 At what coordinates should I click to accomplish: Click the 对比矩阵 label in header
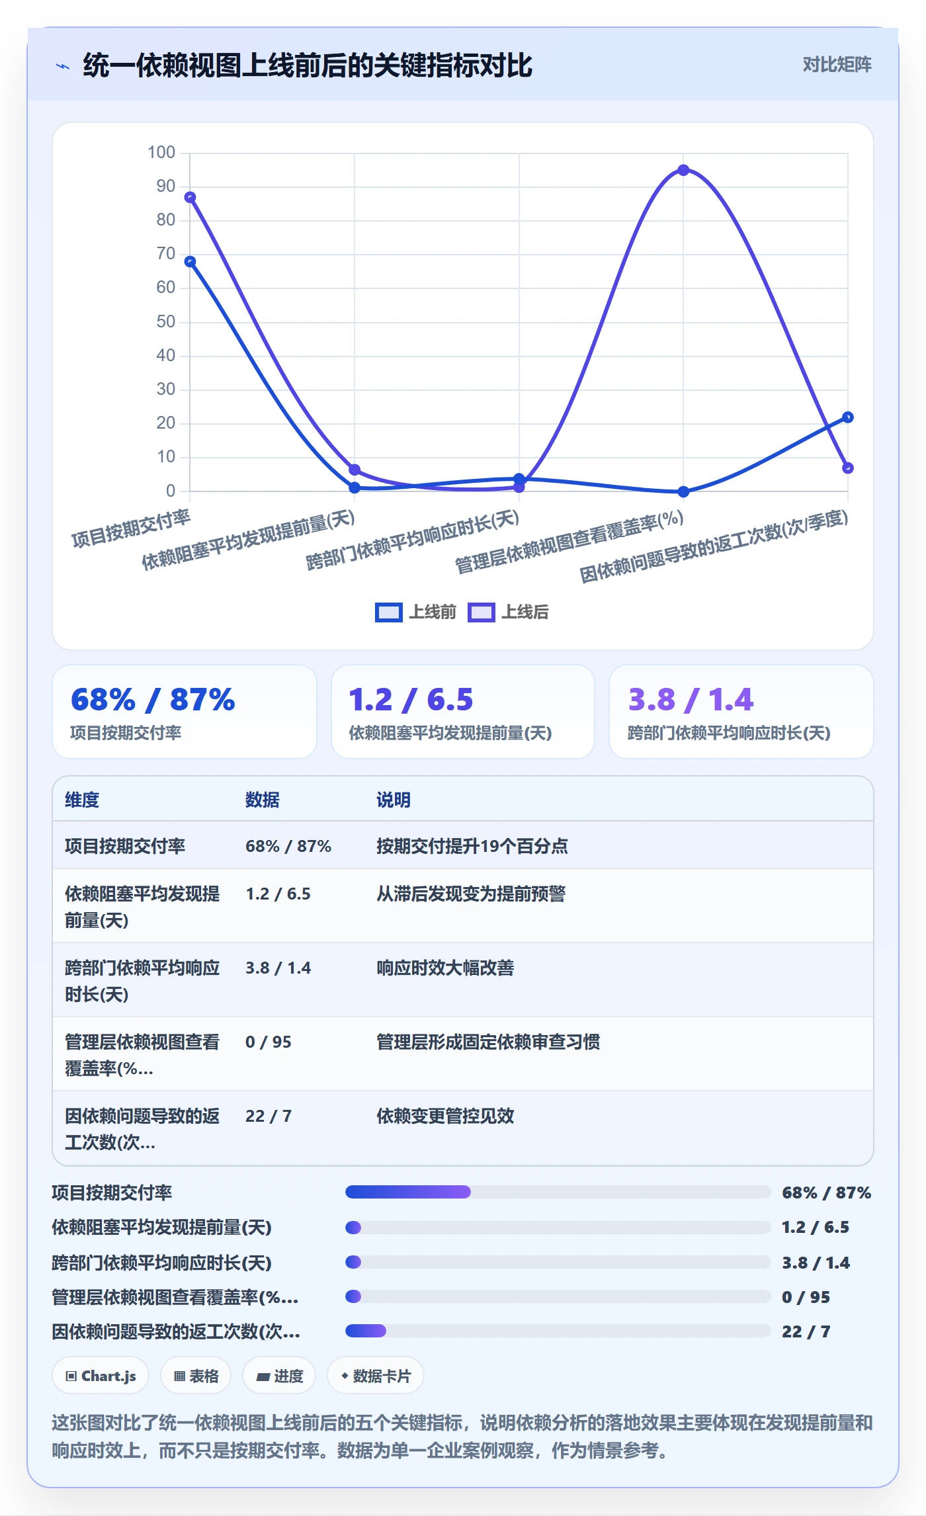pyautogui.click(x=837, y=65)
